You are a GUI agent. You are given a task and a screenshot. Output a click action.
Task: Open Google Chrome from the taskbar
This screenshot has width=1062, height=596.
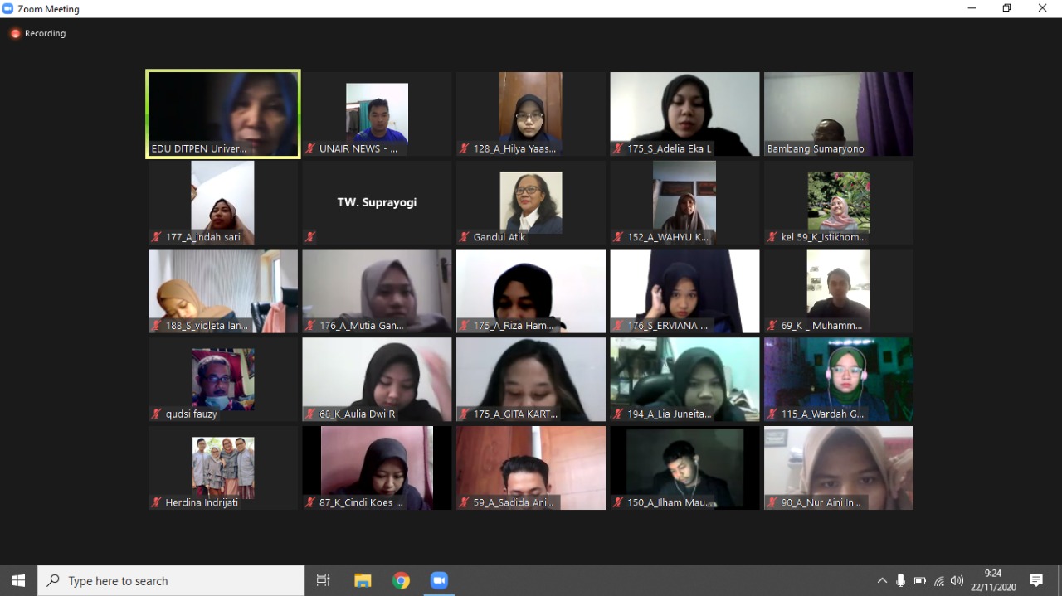click(x=401, y=580)
